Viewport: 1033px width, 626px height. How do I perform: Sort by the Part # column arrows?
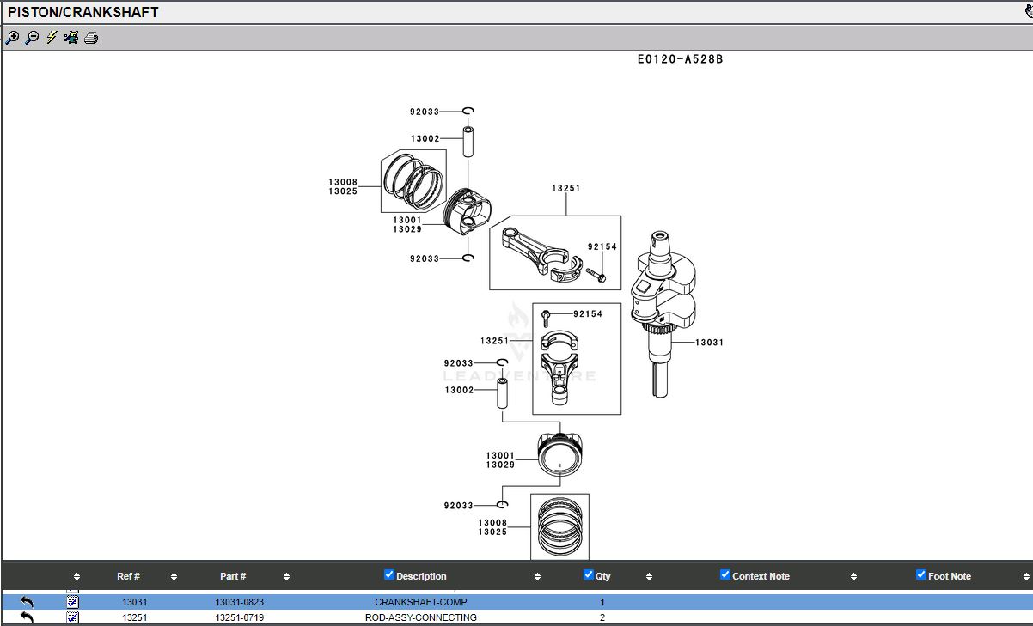point(286,577)
